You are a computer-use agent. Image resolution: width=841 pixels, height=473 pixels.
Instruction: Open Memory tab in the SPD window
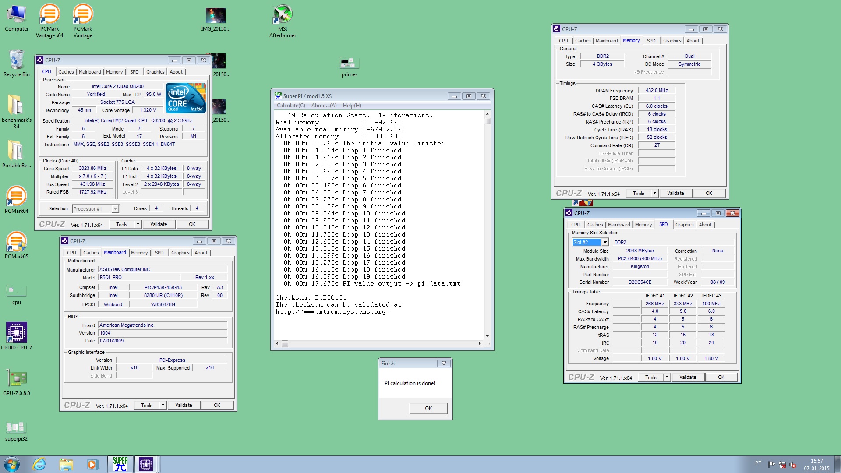point(643,225)
